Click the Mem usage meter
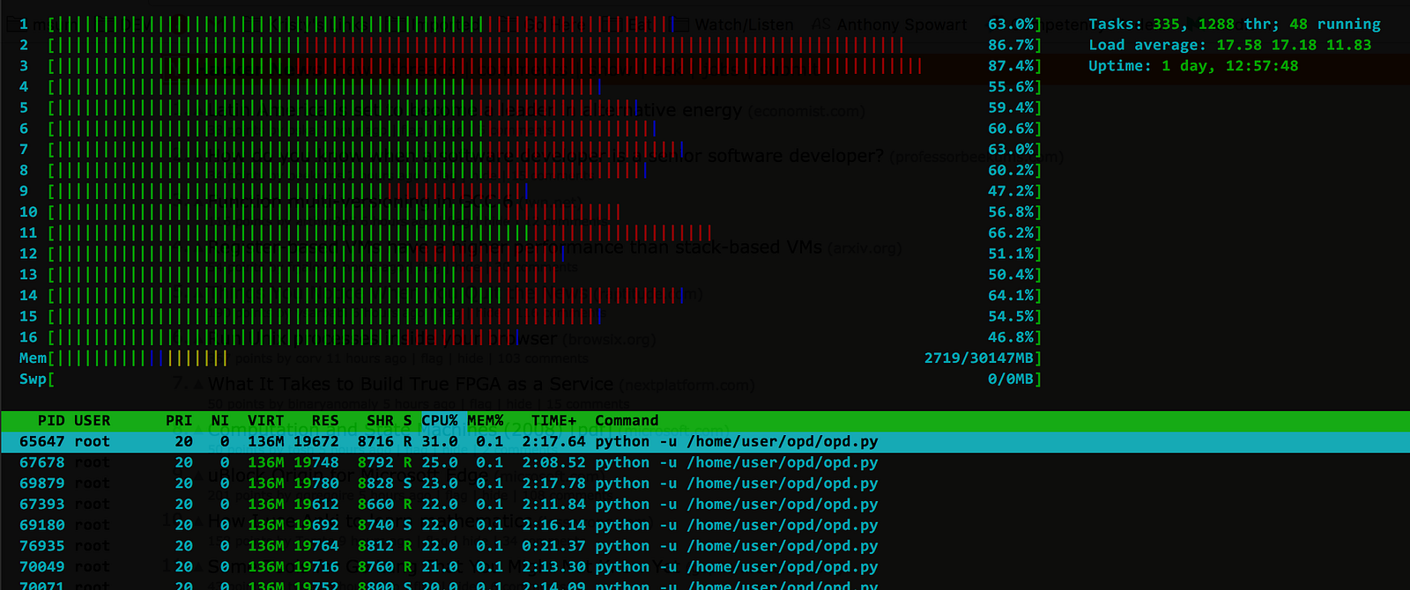 [x=531, y=358]
